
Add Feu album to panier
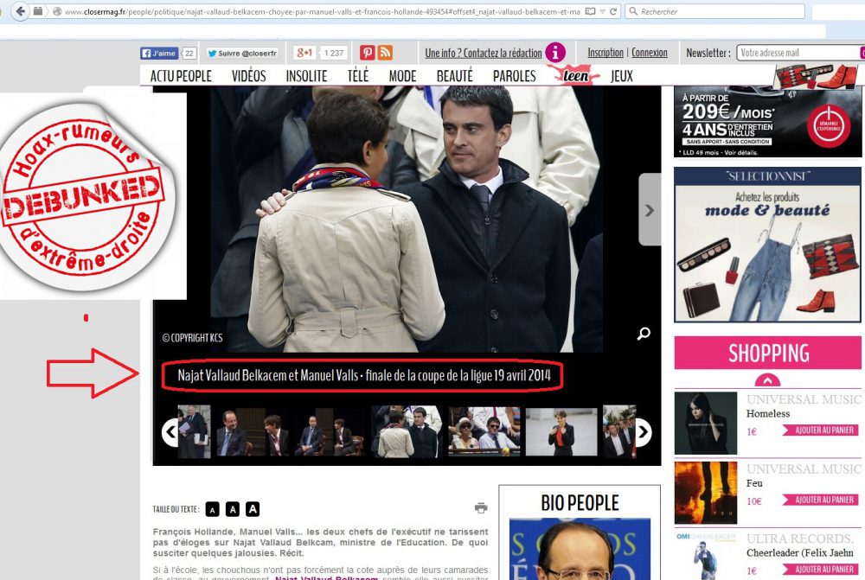coord(819,500)
